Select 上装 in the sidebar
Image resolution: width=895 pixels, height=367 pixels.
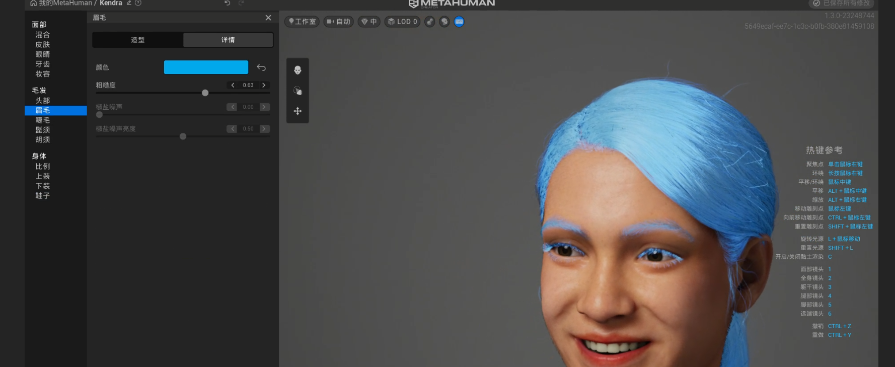[42, 176]
